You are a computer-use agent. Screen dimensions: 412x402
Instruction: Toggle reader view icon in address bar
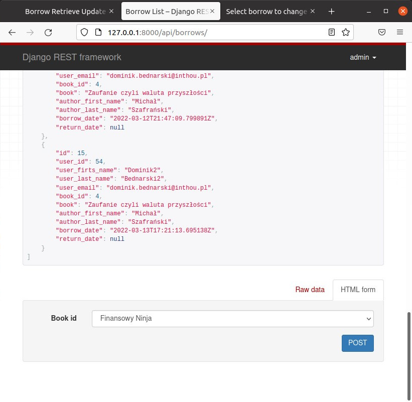coord(331,32)
